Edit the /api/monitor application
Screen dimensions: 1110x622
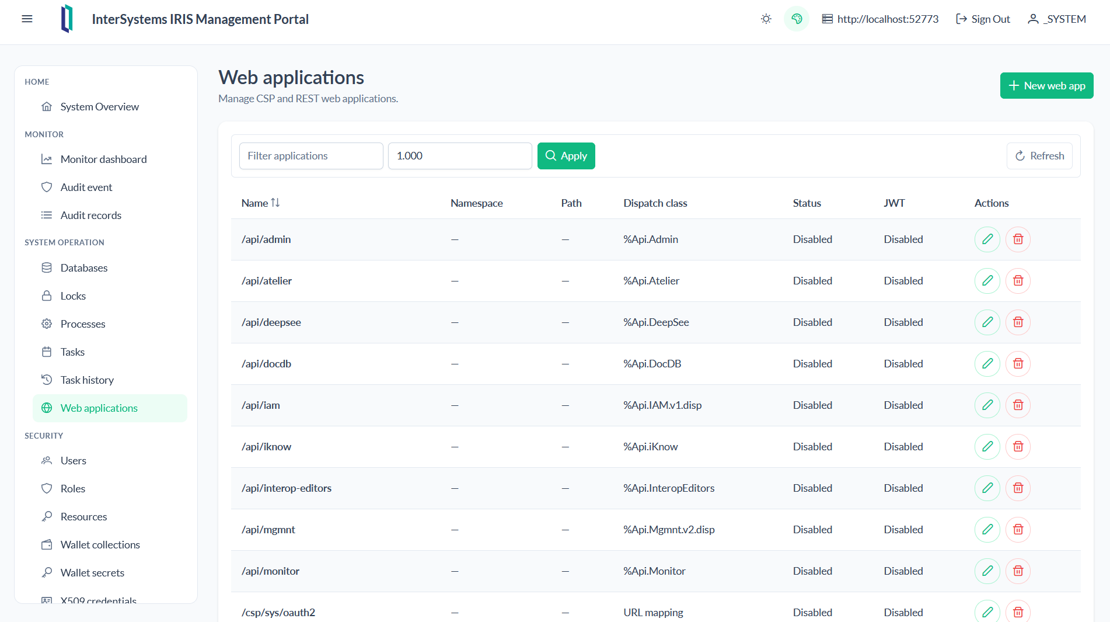987,571
